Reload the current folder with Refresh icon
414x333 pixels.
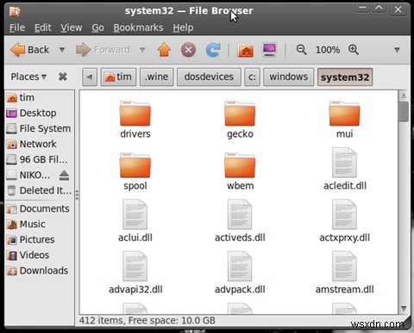[x=213, y=50]
